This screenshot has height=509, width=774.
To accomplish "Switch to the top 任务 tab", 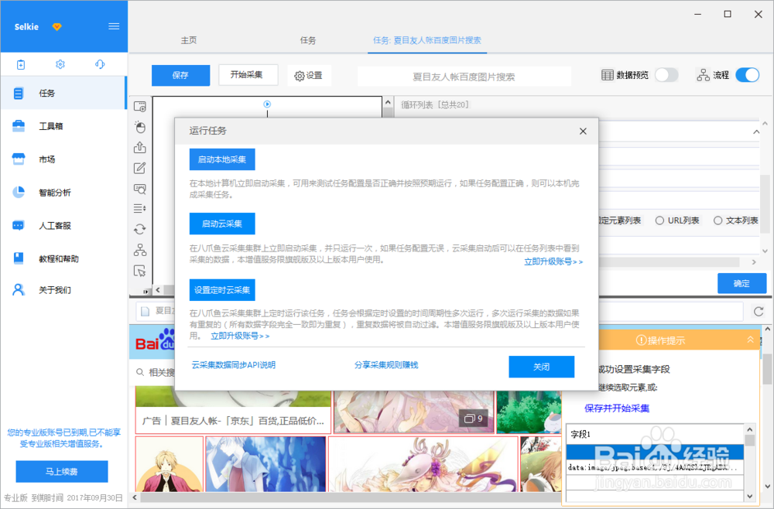I will click(308, 40).
